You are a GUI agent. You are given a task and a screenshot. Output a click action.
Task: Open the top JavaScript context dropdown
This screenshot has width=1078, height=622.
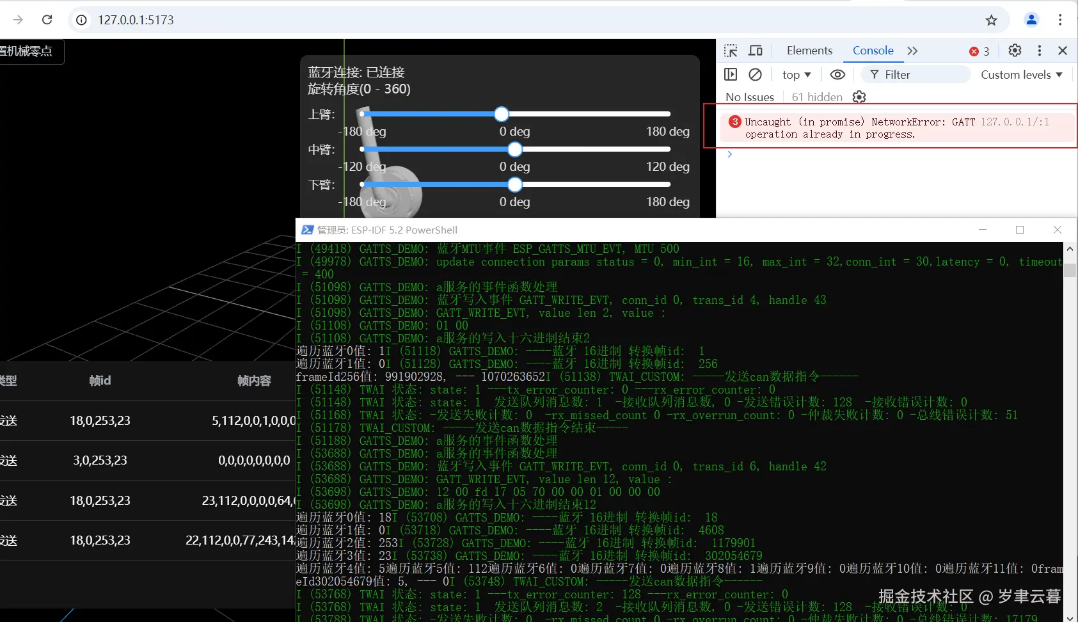click(797, 75)
